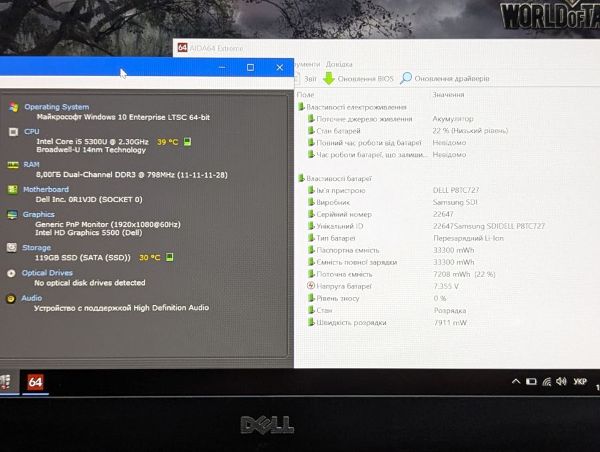Select the Унікальний ID row
The image size is (600, 452).
pos(340,226)
